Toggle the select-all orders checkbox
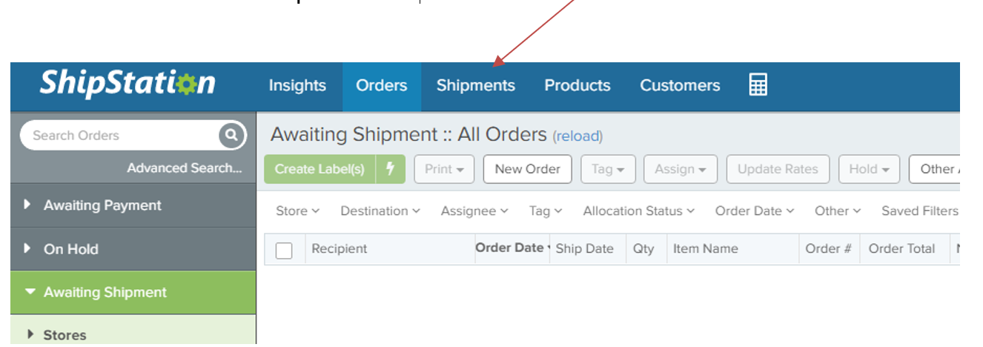The width and height of the screenshot is (983, 347). [x=284, y=250]
